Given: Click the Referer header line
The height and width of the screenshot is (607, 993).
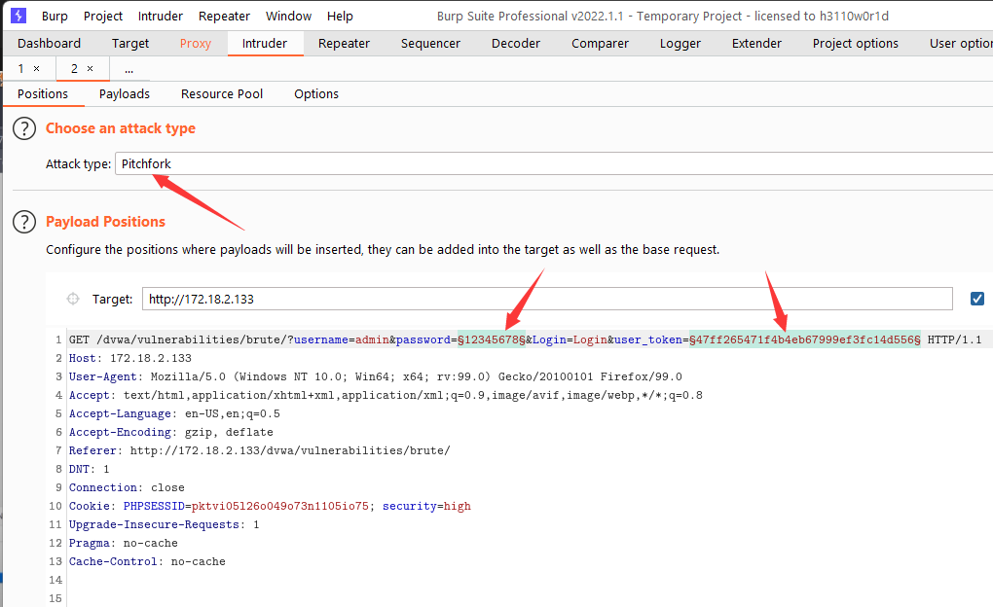Looking at the screenshot, I should coord(260,450).
